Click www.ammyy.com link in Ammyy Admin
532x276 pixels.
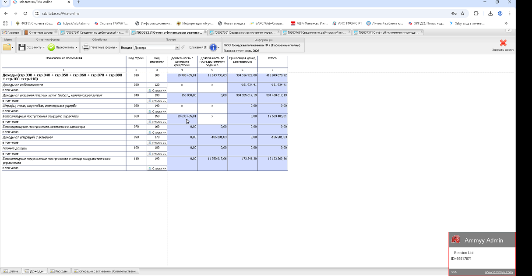(x=499, y=272)
